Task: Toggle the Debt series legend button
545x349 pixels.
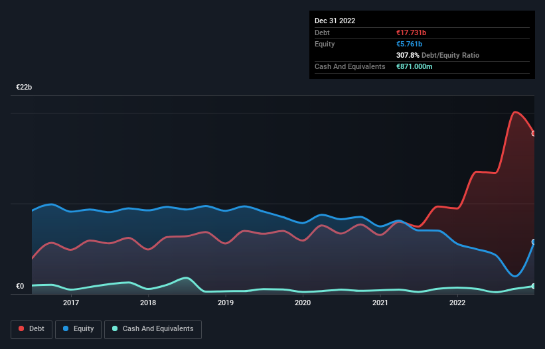Action: [x=32, y=329]
